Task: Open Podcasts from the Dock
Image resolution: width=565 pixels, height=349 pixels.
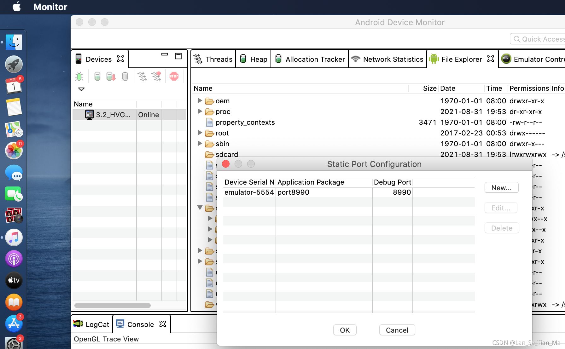Action: click(14, 259)
